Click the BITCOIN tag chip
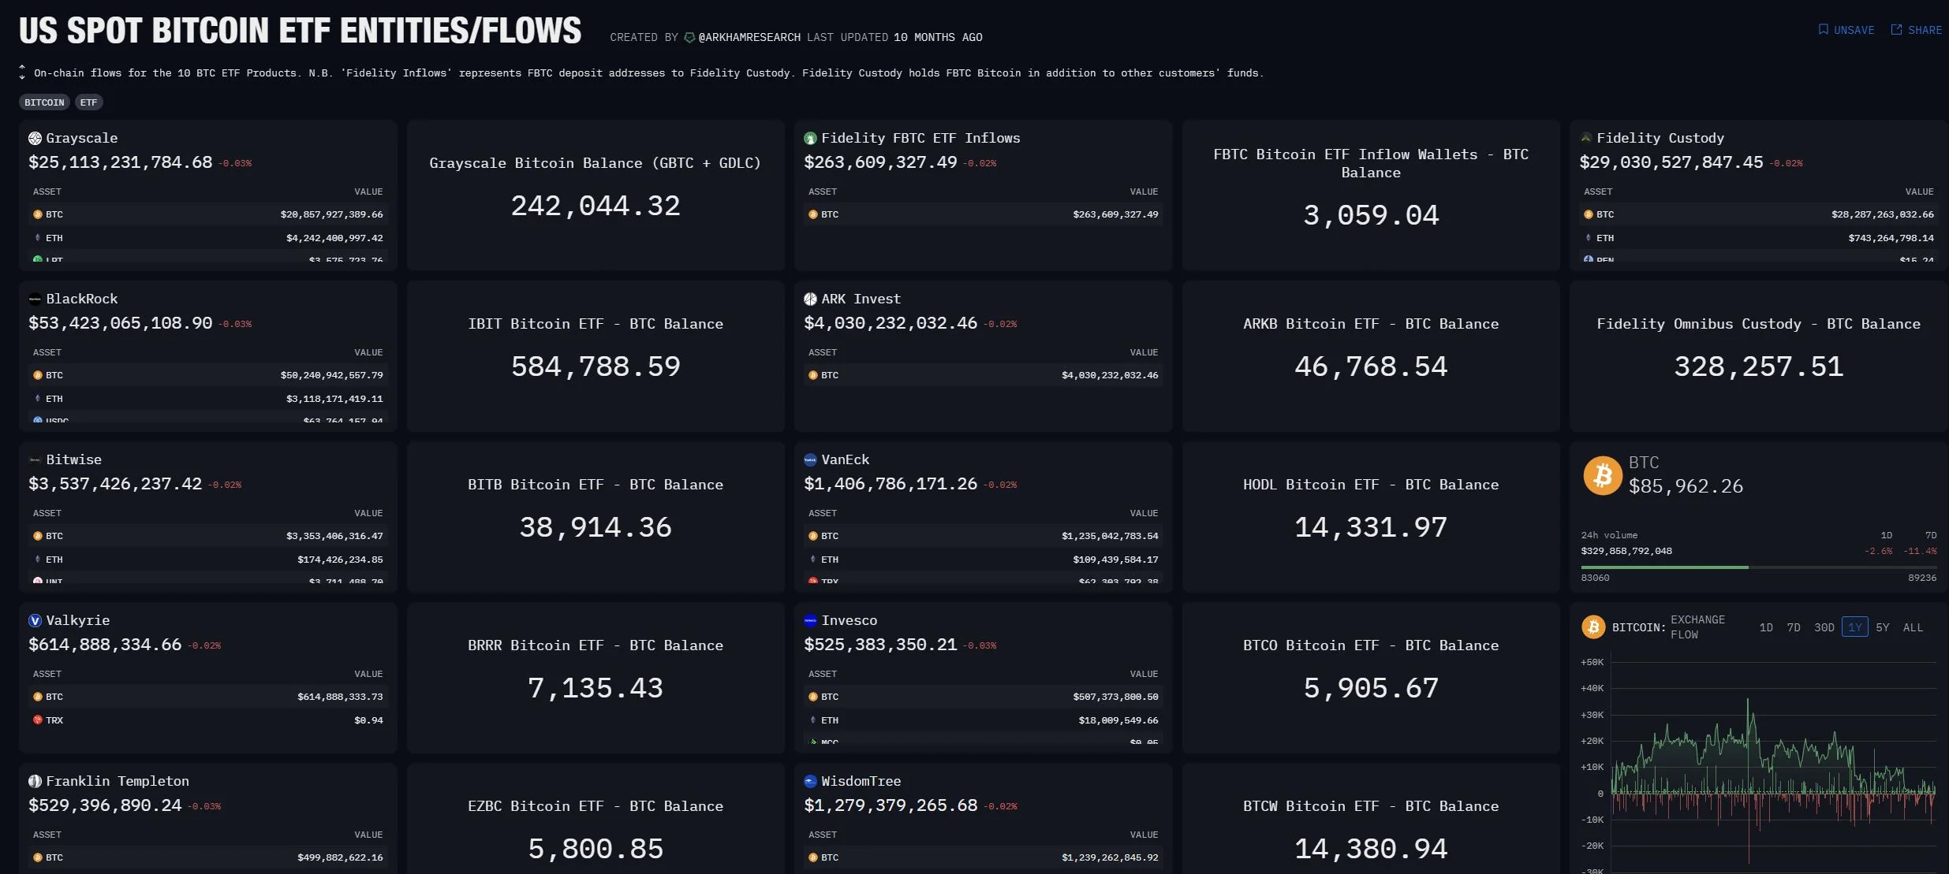Viewport: 1949px width, 874px height. pos(44,102)
